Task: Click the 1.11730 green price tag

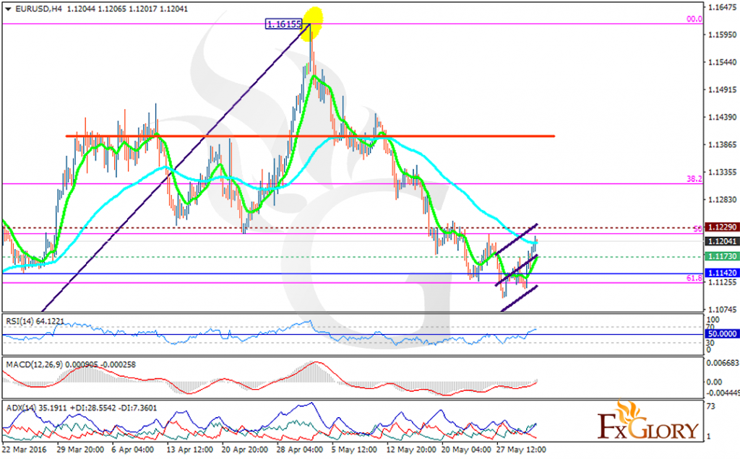Action: coord(721,256)
